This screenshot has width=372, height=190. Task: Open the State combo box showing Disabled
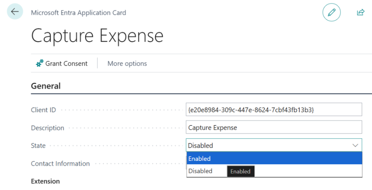click(x=274, y=145)
